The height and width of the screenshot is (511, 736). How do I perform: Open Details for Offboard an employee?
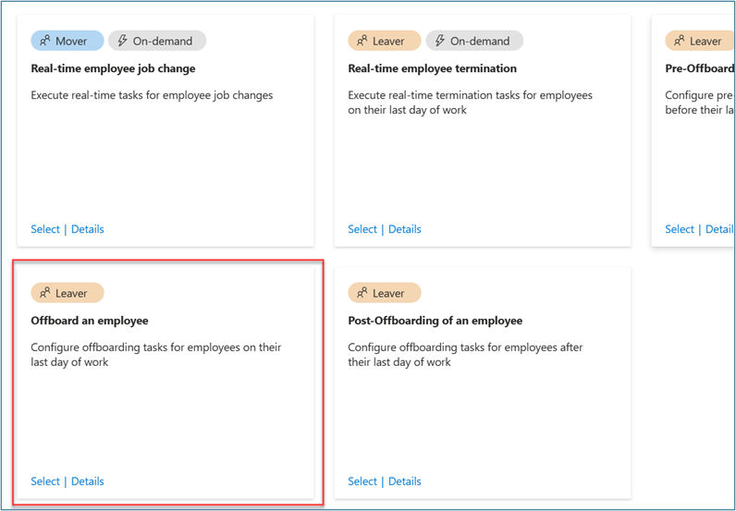88,481
